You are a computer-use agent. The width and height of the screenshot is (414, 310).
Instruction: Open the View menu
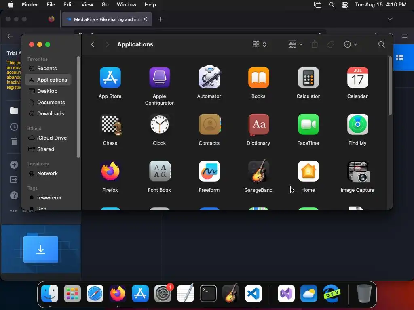click(87, 5)
